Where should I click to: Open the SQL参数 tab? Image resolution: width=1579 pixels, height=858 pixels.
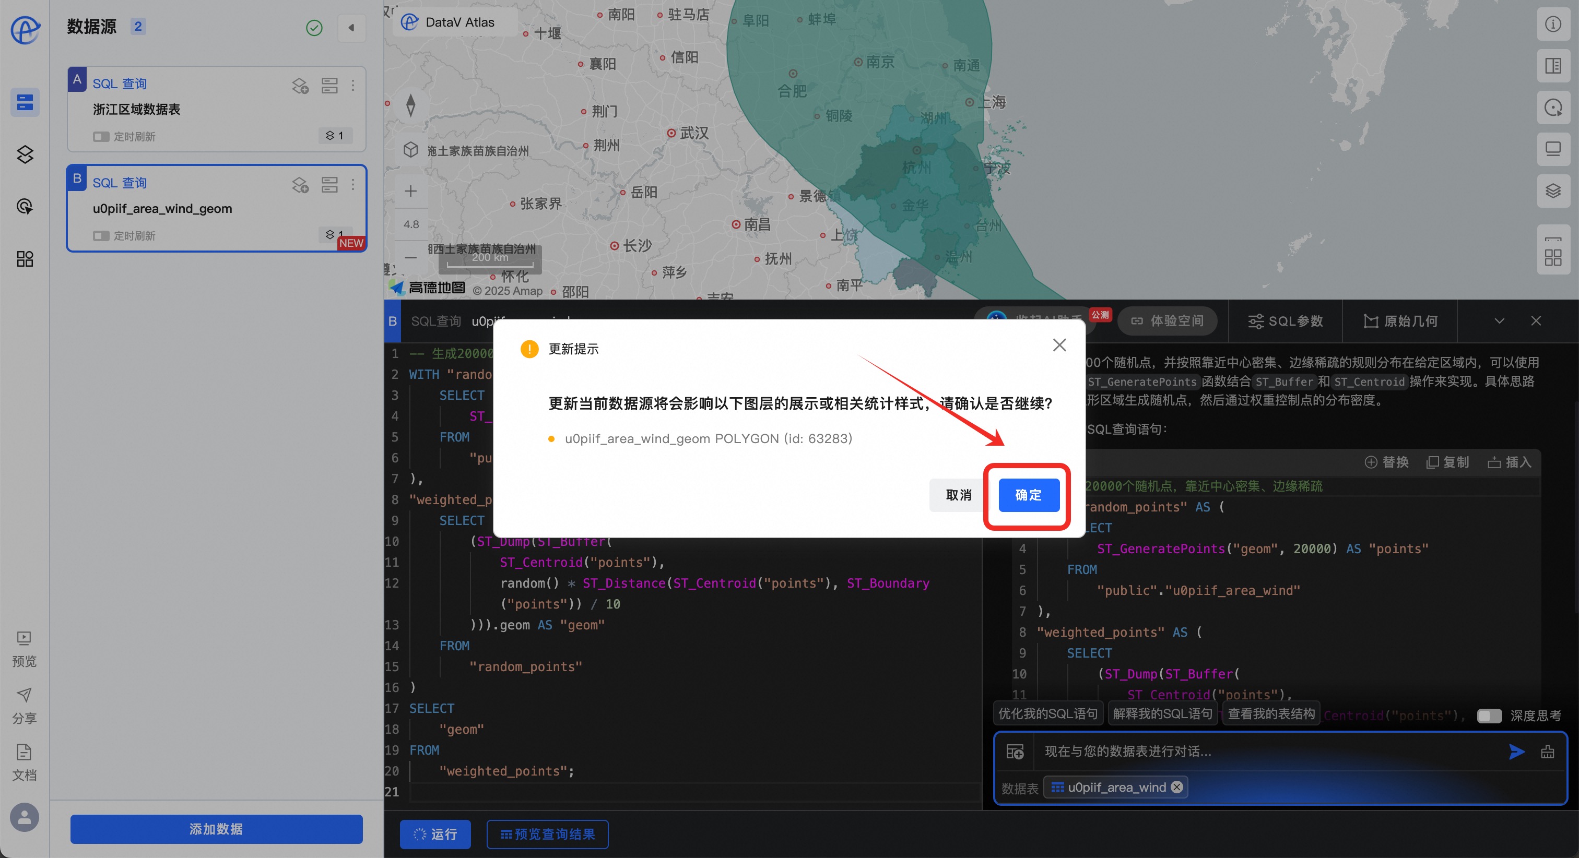1286,321
